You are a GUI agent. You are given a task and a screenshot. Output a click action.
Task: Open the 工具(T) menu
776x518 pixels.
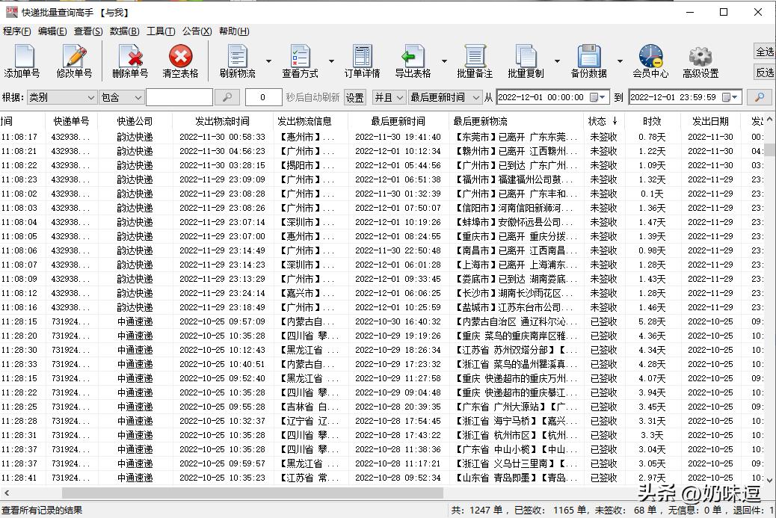[160, 31]
